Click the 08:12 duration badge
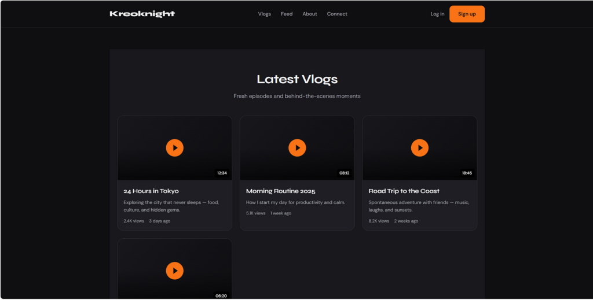Image resolution: width=593 pixels, height=300 pixels. 345,173
